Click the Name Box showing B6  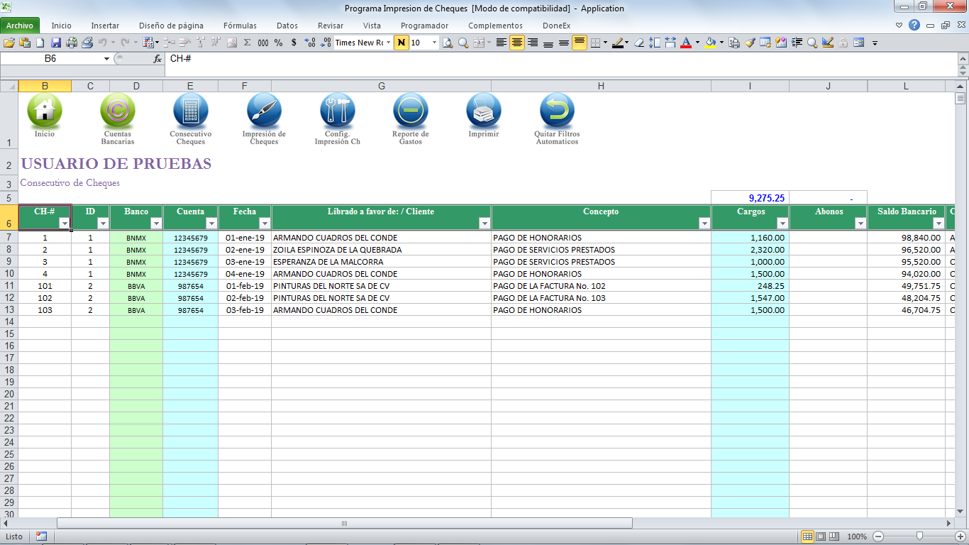pyautogui.click(x=55, y=59)
